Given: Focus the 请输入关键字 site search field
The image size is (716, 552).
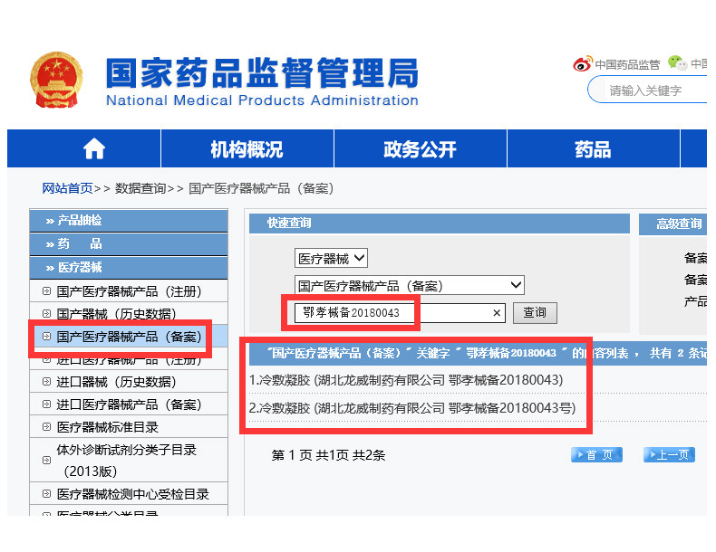Looking at the screenshot, I should [648, 90].
